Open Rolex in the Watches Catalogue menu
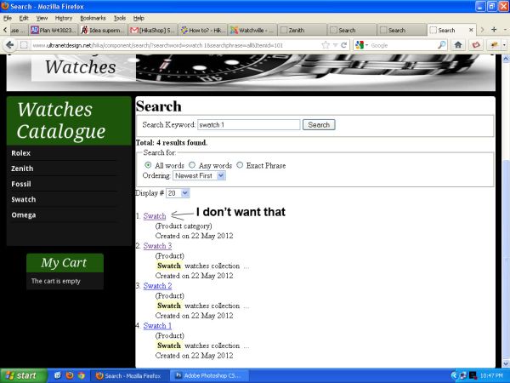Image resolution: width=510 pixels, height=383 pixels. click(x=20, y=153)
